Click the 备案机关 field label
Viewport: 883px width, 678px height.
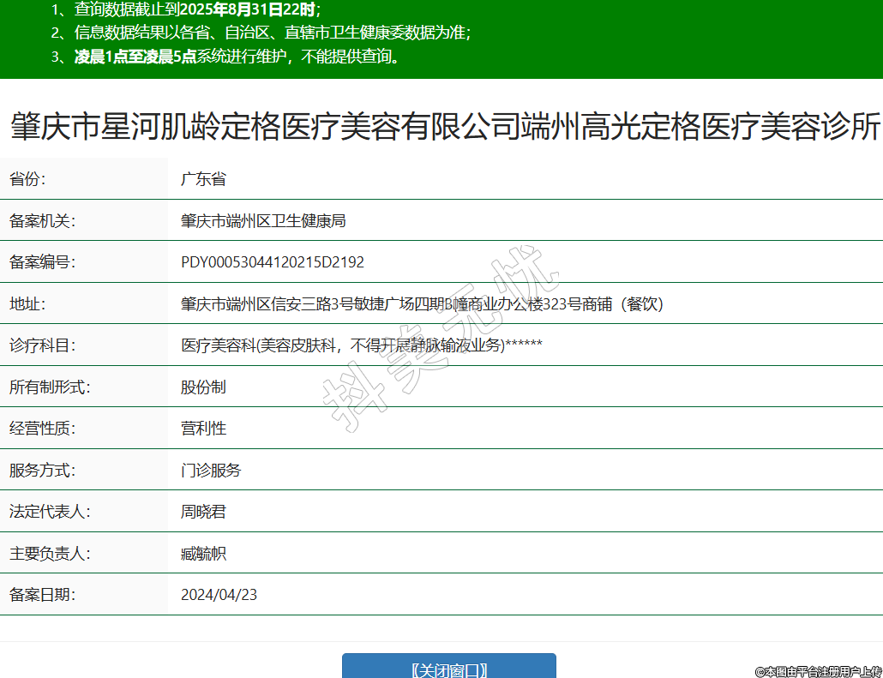[x=42, y=221]
